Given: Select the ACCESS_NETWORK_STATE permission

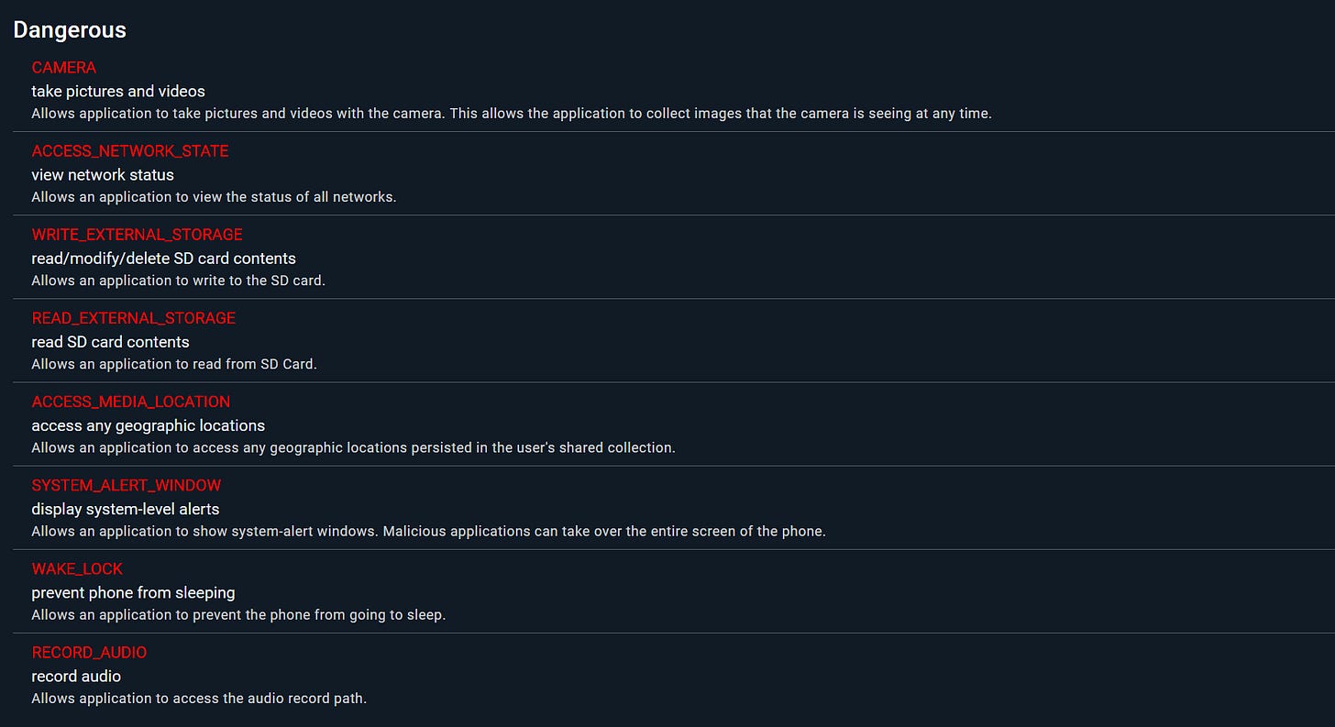Looking at the screenshot, I should (130, 150).
